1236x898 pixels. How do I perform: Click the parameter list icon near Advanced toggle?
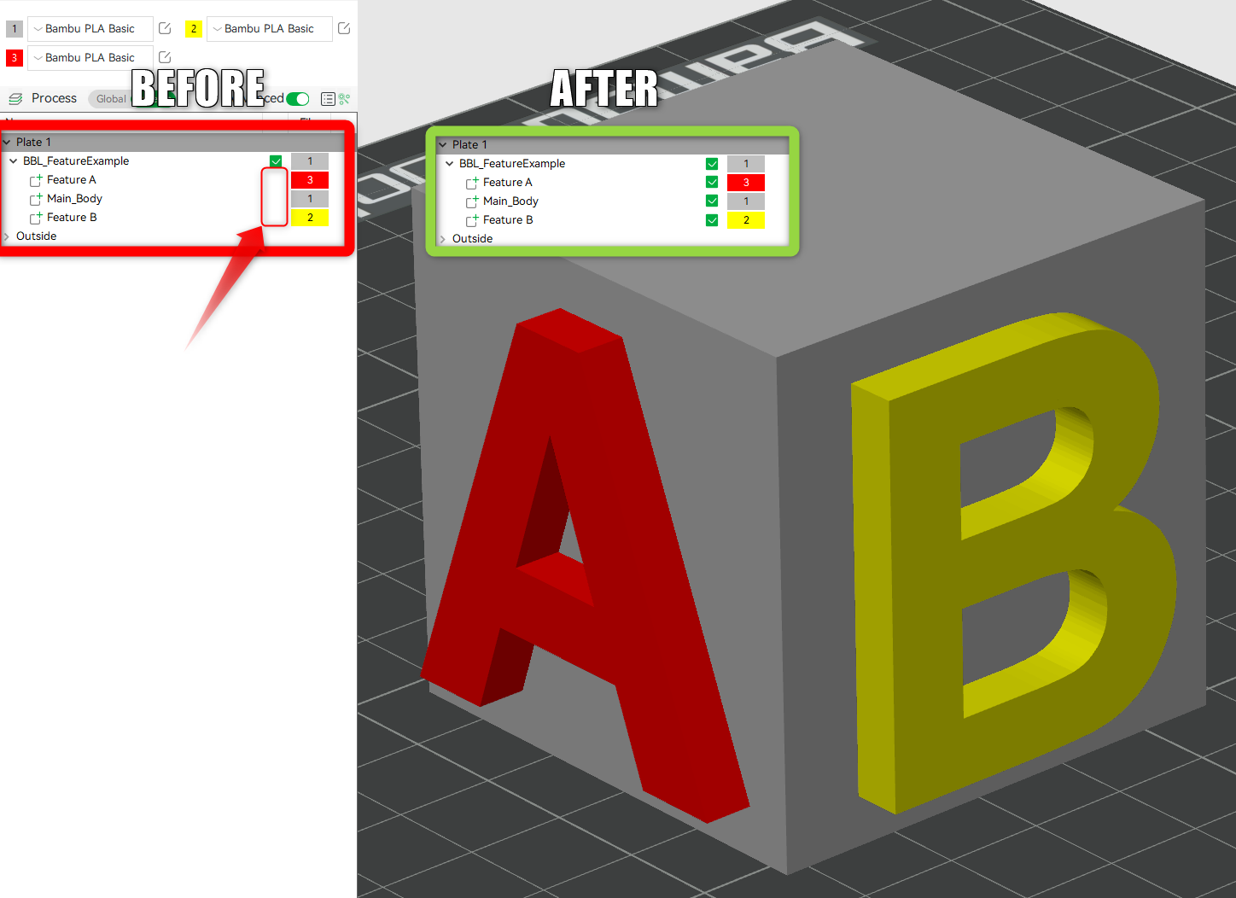coord(328,99)
